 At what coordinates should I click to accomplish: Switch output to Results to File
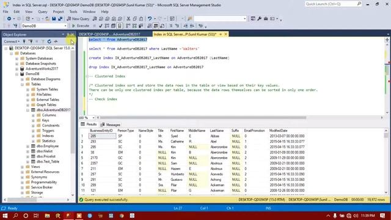tap(163, 26)
